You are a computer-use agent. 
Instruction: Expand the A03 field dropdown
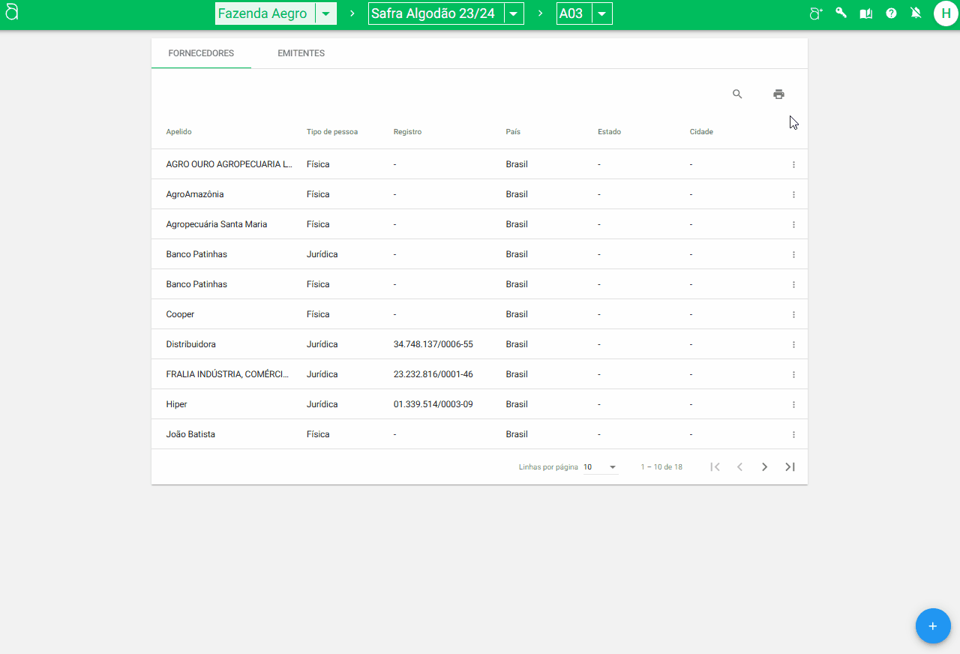(601, 14)
